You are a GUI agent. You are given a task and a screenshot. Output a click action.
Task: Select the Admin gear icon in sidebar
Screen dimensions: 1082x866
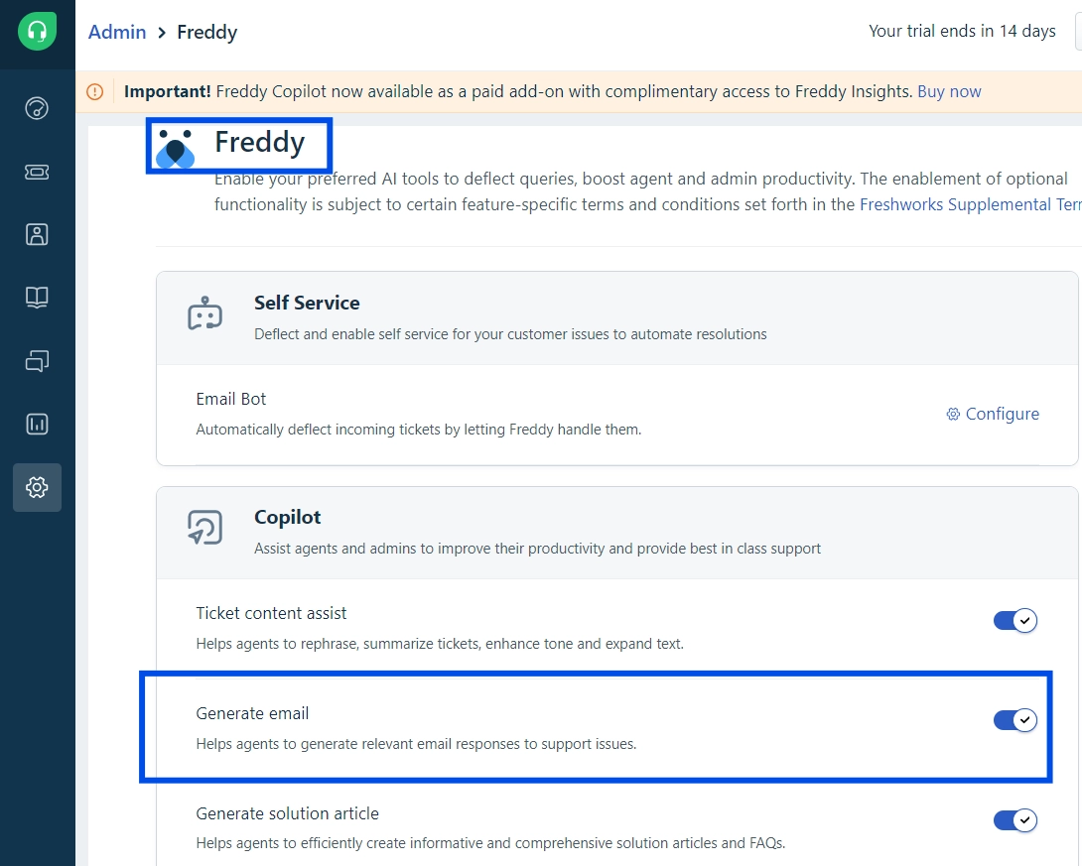(x=37, y=487)
